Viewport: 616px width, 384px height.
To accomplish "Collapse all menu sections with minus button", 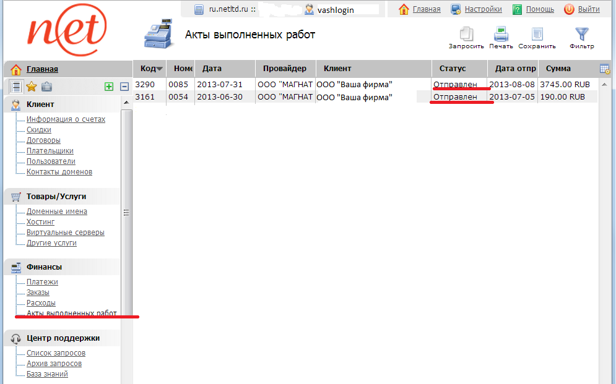I will pyautogui.click(x=124, y=87).
